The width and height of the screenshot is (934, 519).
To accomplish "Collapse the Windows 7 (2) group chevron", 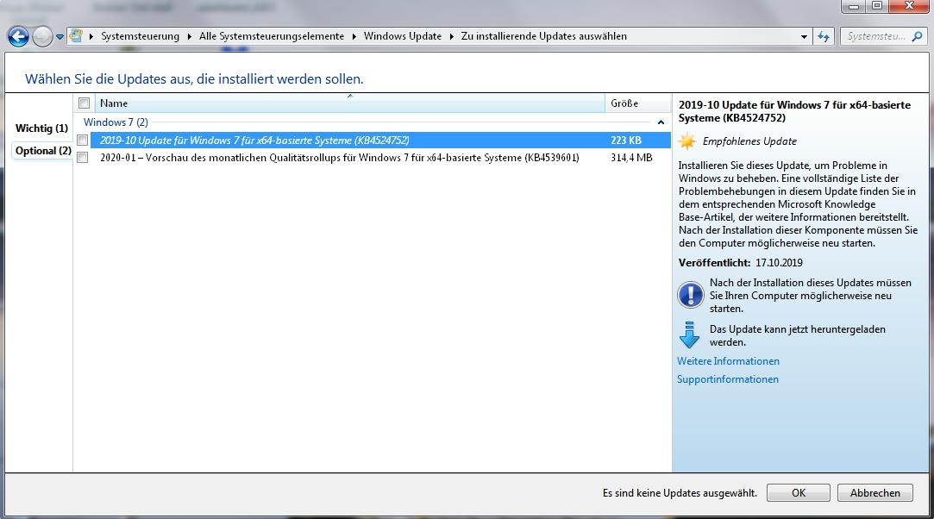I will [x=661, y=122].
